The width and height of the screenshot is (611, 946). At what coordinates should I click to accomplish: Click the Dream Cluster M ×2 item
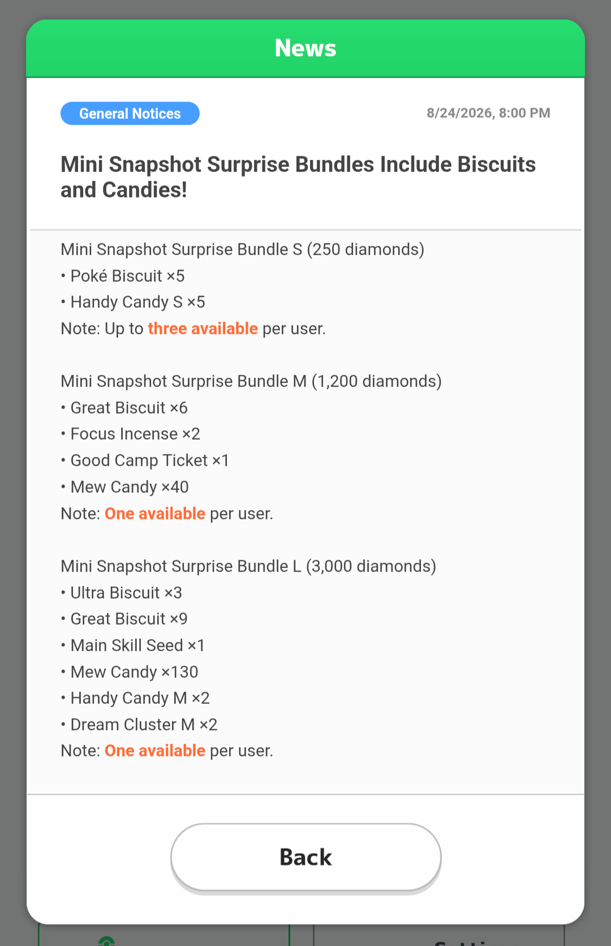(x=139, y=725)
